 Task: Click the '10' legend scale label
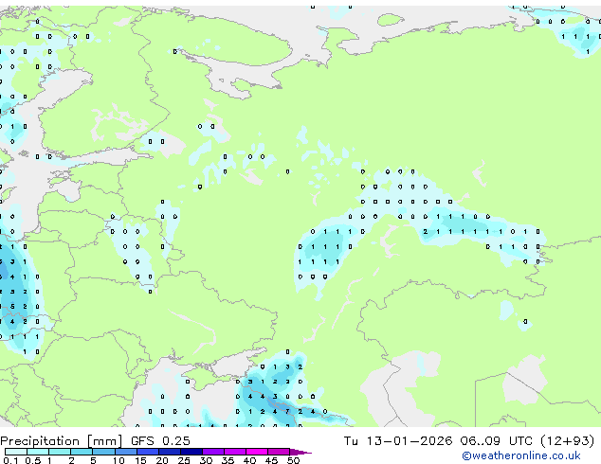(118, 460)
